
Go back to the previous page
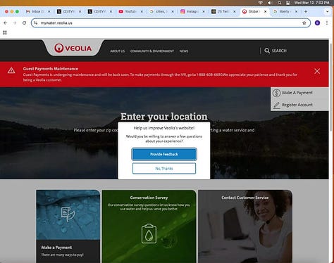[6, 23]
